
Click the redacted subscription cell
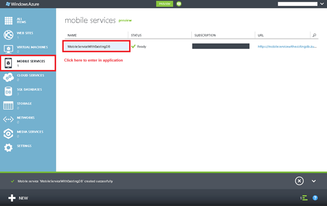pos(221,46)
